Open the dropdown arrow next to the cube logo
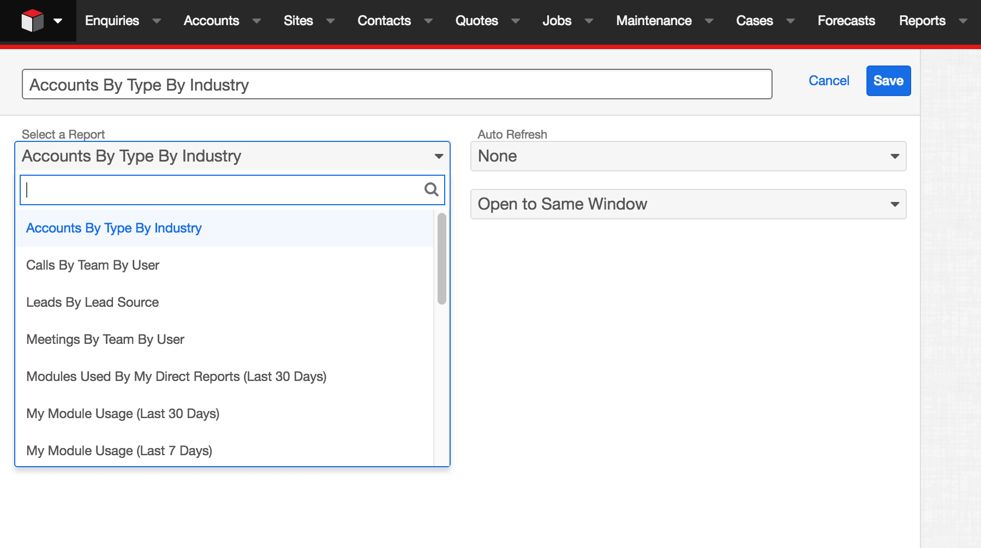Screen dimensions: 981x548 (58, 21)
